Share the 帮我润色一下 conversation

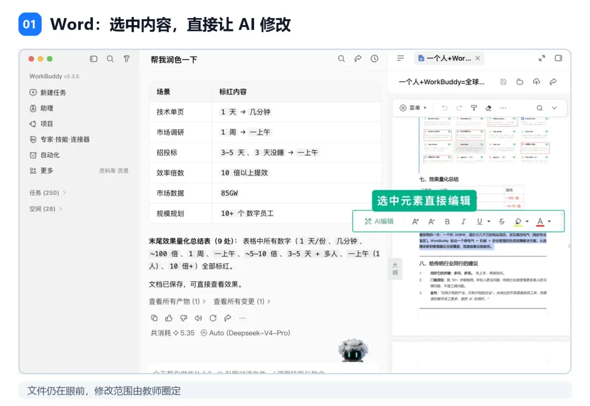pyautogui.click(x=358, y=58)
